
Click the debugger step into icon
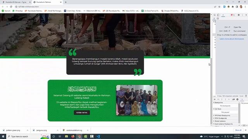[222, 100]
